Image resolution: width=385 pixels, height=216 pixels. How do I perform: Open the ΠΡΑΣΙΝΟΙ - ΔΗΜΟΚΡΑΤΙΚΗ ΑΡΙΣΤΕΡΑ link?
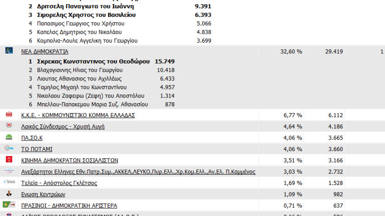69,205
